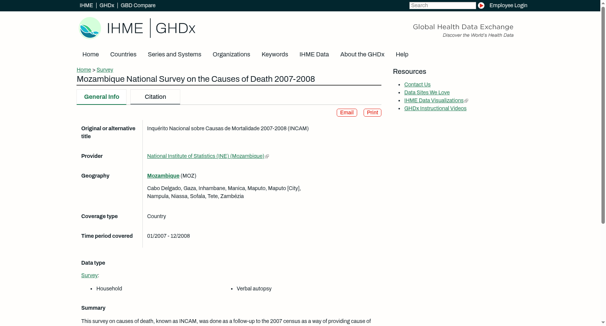Viewport: 606px width, 326px height.
Task: Click the Household list item
Action: click(109, 289)
